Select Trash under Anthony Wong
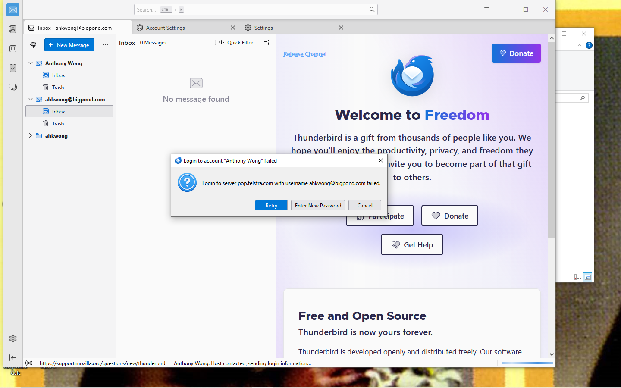Viewport: 621px width, 388px height. click(69, 87)
